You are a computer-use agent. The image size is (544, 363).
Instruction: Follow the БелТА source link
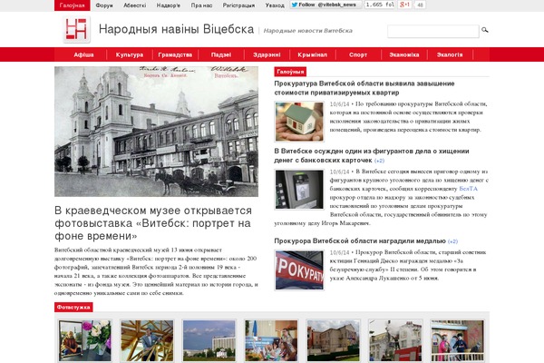469,189
